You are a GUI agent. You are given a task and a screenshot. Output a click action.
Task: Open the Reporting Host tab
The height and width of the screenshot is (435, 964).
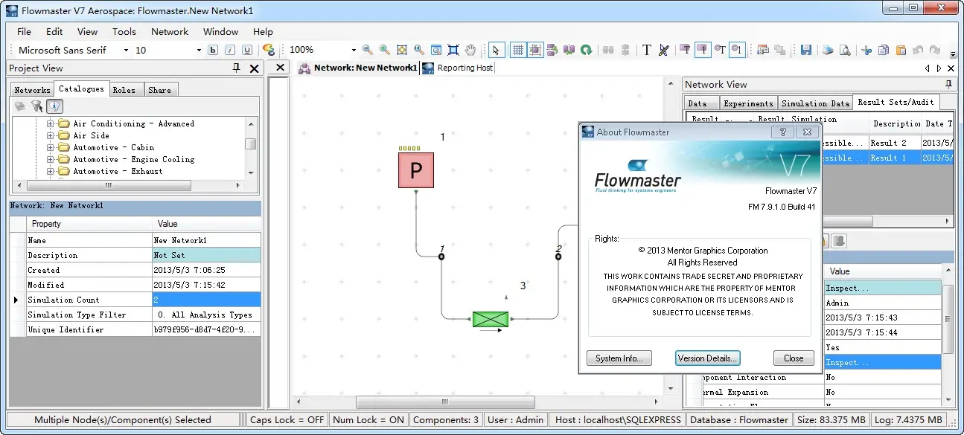coord(458,68)
